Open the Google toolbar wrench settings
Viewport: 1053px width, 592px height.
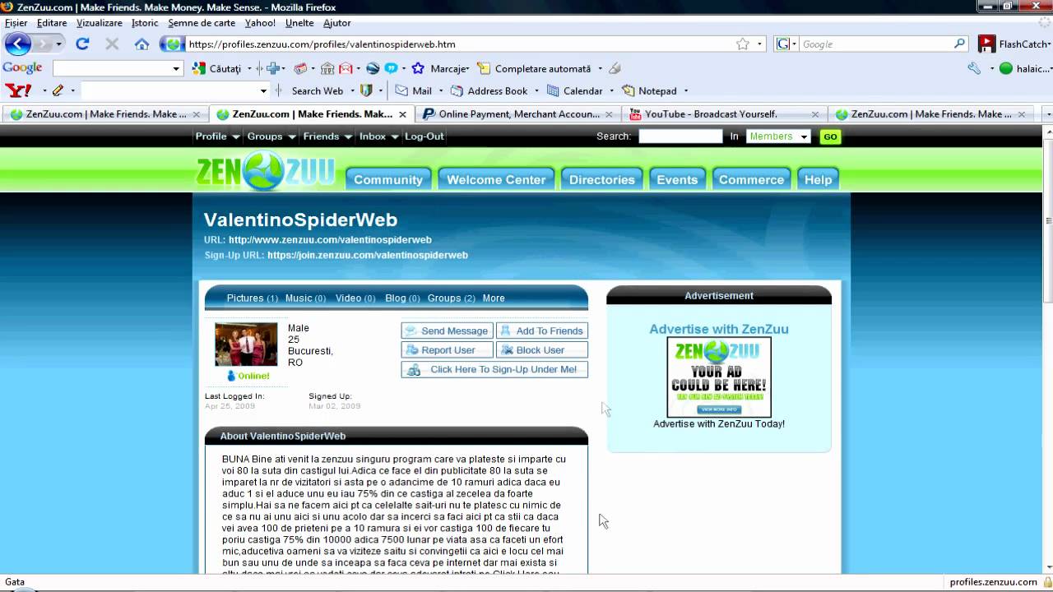point(974,68)
